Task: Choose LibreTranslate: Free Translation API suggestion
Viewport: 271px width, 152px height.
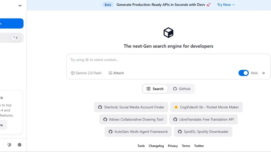Action: pyautogui.click(x=203, y=120)
